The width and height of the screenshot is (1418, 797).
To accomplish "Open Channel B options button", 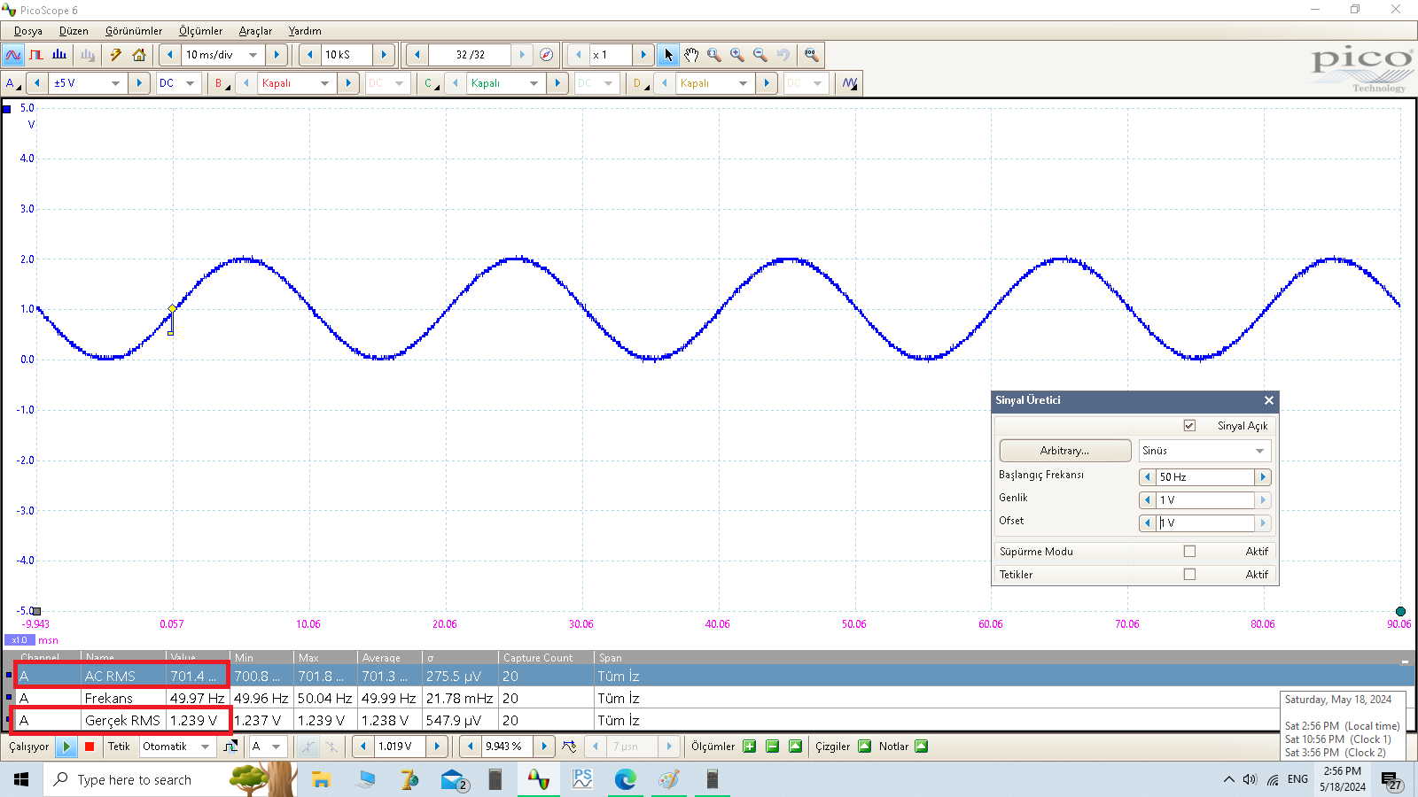I will click(222, 83).
